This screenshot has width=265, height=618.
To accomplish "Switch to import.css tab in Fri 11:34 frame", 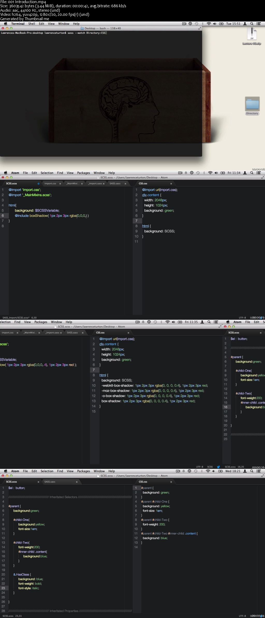I will point(50,183).
